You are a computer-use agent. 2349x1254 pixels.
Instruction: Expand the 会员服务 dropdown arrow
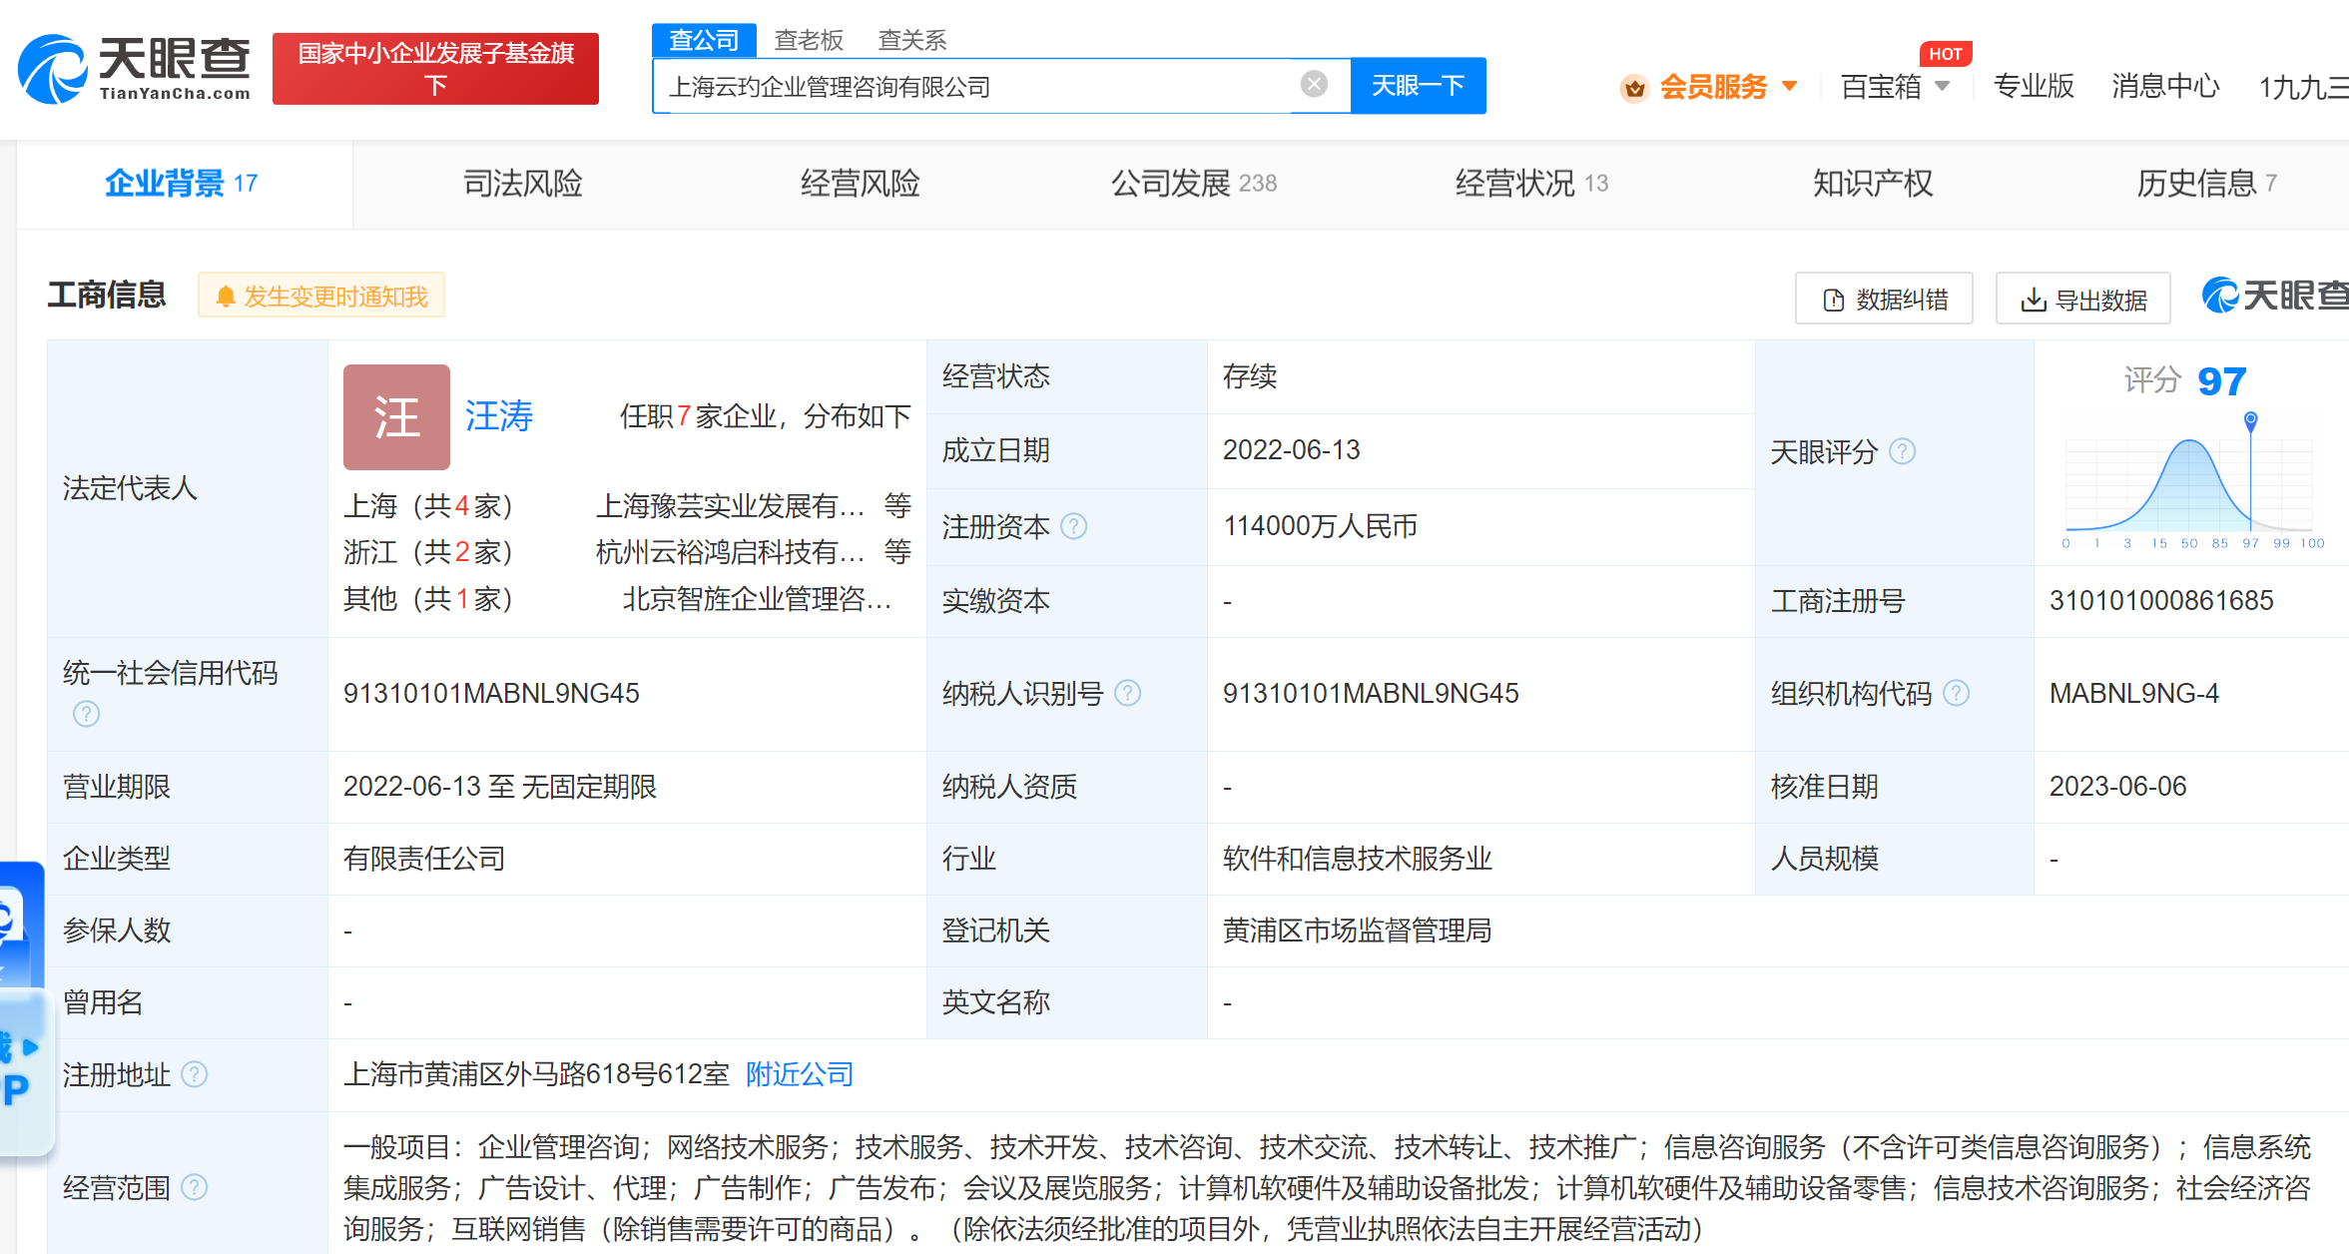coord(1790,87)
